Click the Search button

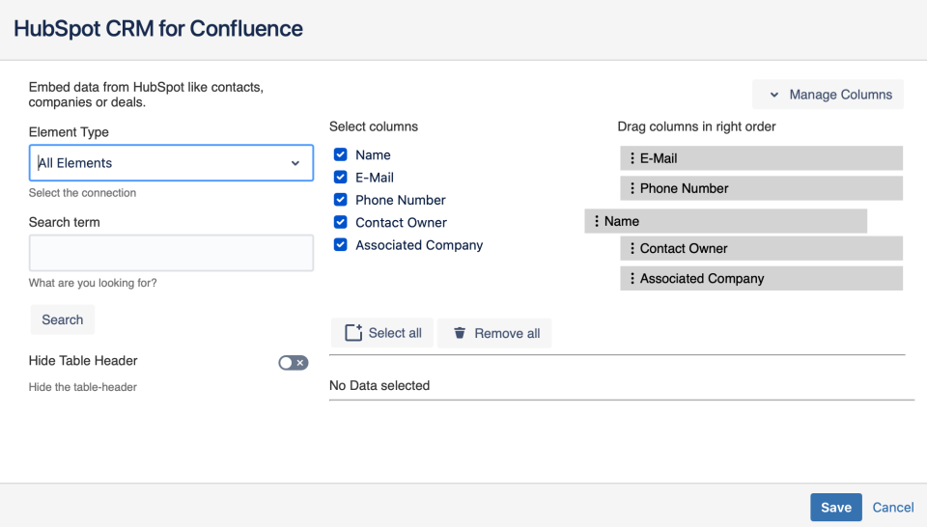point(63,319)
